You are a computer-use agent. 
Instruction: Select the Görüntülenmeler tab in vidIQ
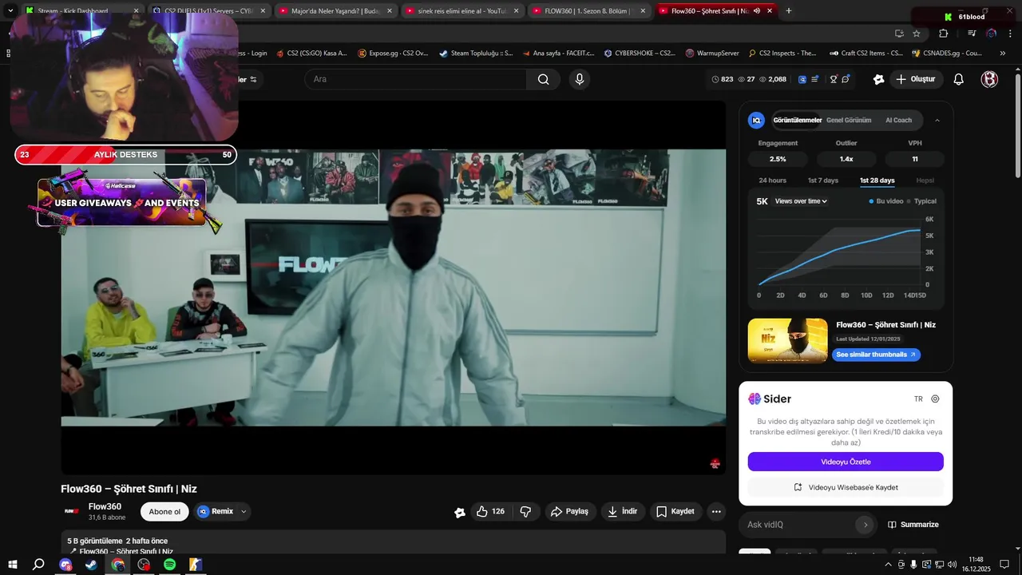click(797, 121)
